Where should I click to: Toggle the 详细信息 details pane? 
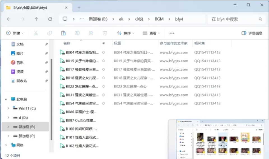[x=252, y=33]
